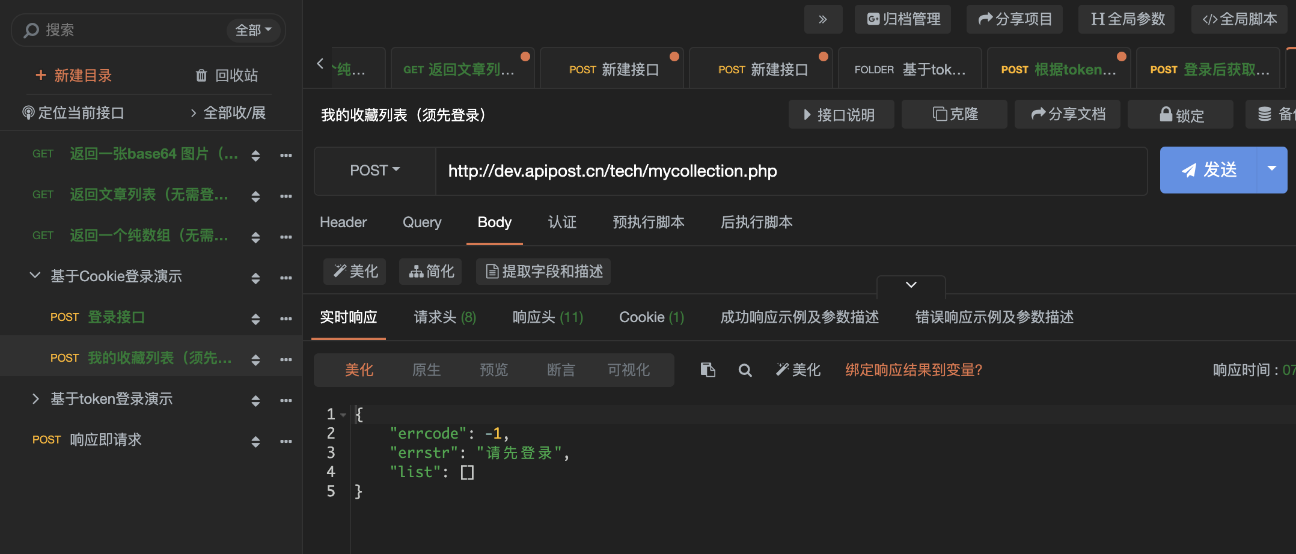Click sort handle on 返回一个纯数组 row
Screen dimensions: 1296x554
click(x=255, y=237)
